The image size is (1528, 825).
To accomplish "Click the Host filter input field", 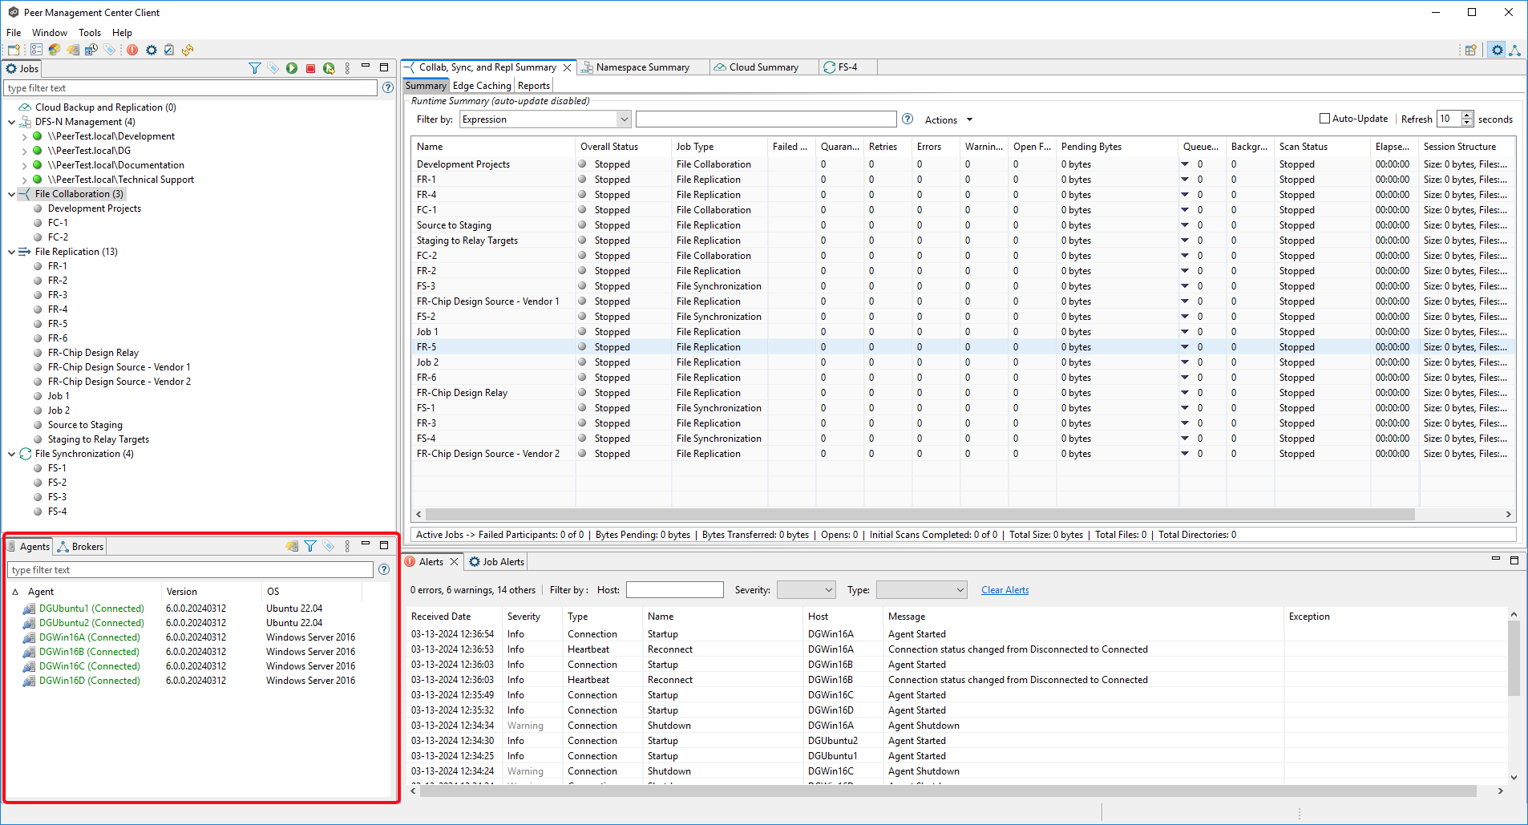I will [674, 590].
